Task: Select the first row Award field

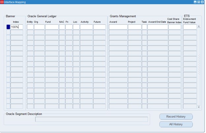Action: [118, 27]
